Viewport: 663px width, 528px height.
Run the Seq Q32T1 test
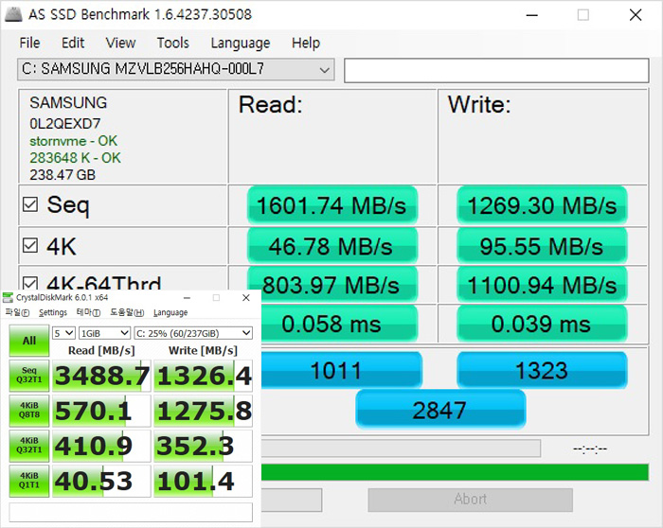point(29,376)
